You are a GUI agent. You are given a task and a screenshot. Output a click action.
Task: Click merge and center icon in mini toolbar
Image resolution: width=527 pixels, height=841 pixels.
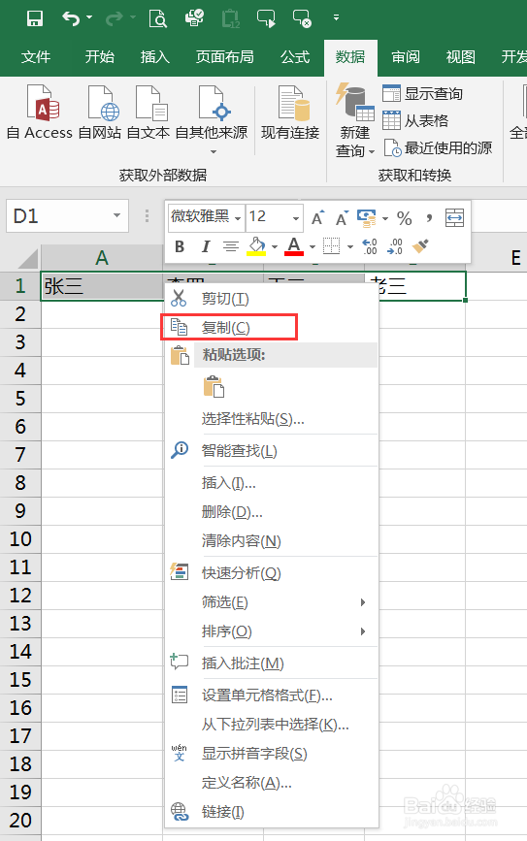(454, 217)
